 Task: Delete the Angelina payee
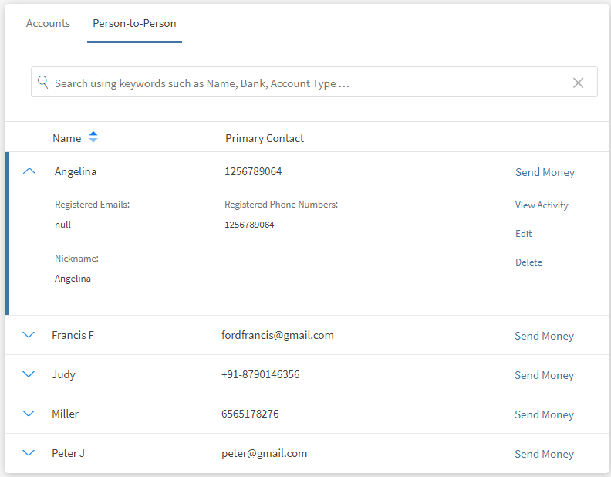pos(528,262)
